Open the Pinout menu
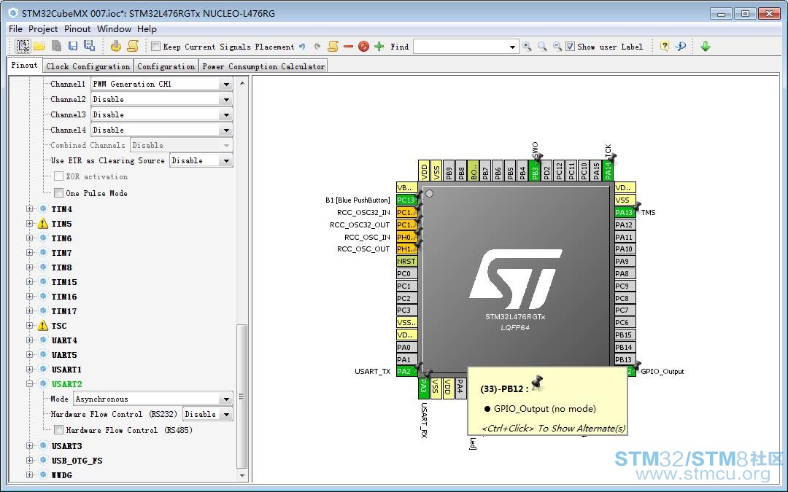Viewport: 788px width, 492px height. click(x=77, y=28)
